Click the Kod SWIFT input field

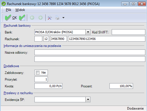[x=129, y=32]
